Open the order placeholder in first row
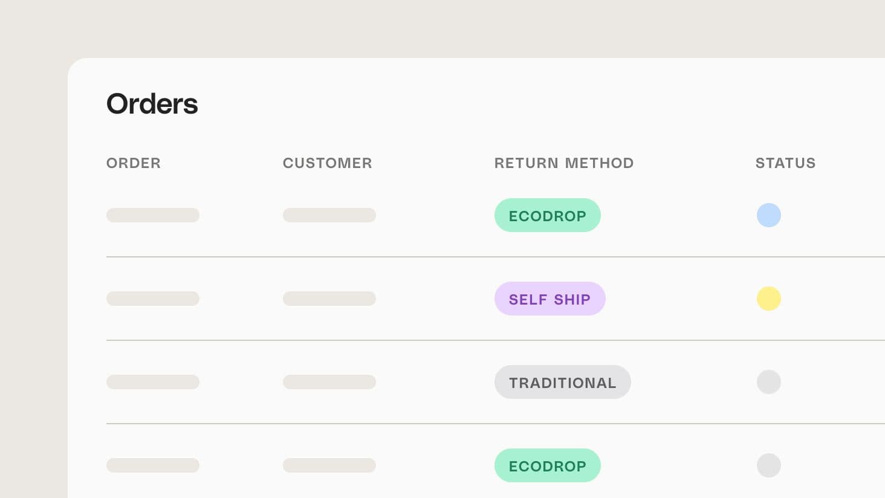 tap(153, 215)
